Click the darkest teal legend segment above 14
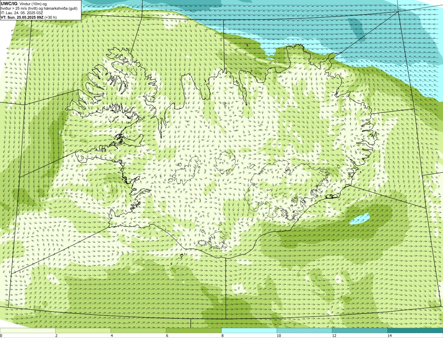Viewport: 443px width, 338px height. [415, 330]
